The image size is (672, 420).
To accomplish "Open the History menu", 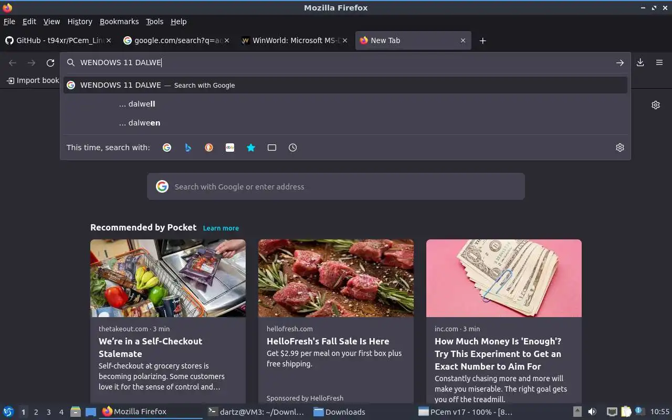I will [x=80, y=22].
